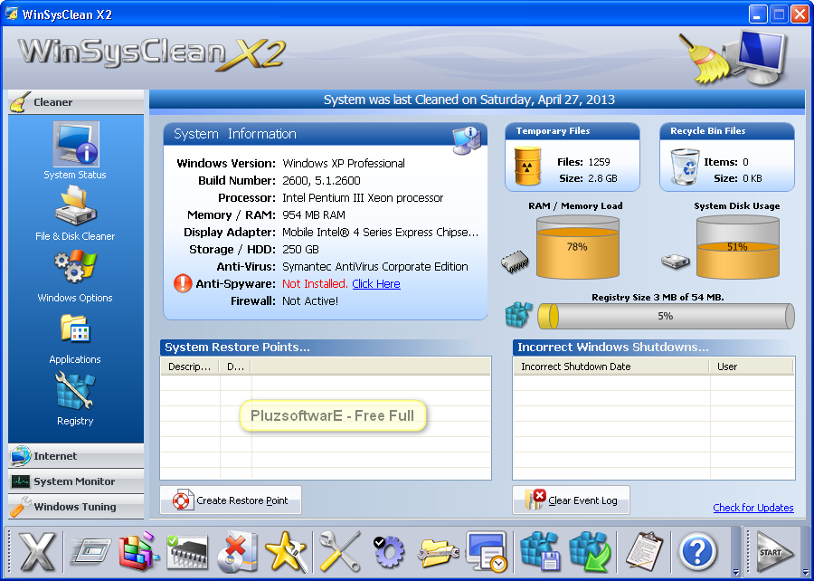814x581 pixels.
Task: Open System Status in Cleaner sidebar
Action: pyautogui.click(x=76, y=150)
